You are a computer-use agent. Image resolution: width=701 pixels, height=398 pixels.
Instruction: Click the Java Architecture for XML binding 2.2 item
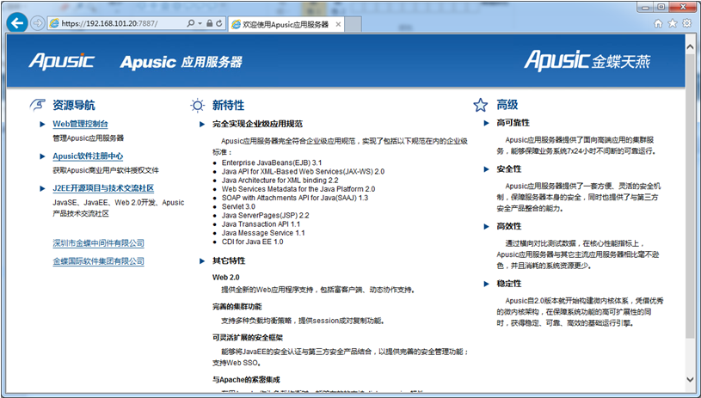click(x=280, y=180)
